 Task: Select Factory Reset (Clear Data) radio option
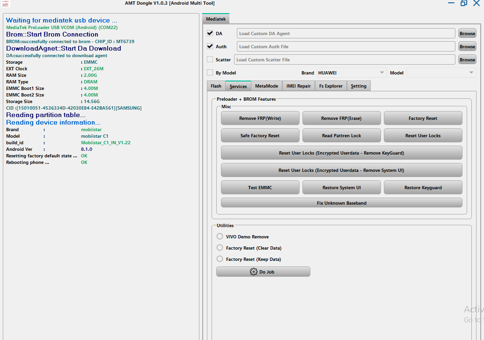220,248
